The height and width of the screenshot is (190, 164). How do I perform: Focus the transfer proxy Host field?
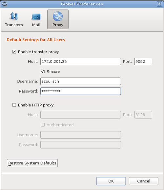click(x=81, y=62)
